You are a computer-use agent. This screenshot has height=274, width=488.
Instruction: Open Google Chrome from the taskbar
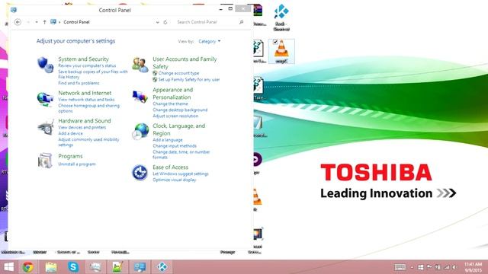(27, 267)
